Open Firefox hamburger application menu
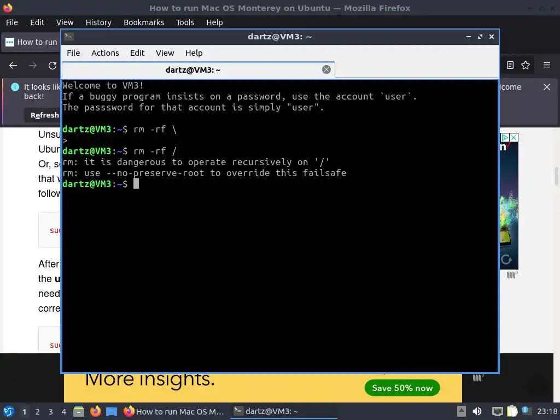This screenshot has width=560, height=420. tap(547, 65)
